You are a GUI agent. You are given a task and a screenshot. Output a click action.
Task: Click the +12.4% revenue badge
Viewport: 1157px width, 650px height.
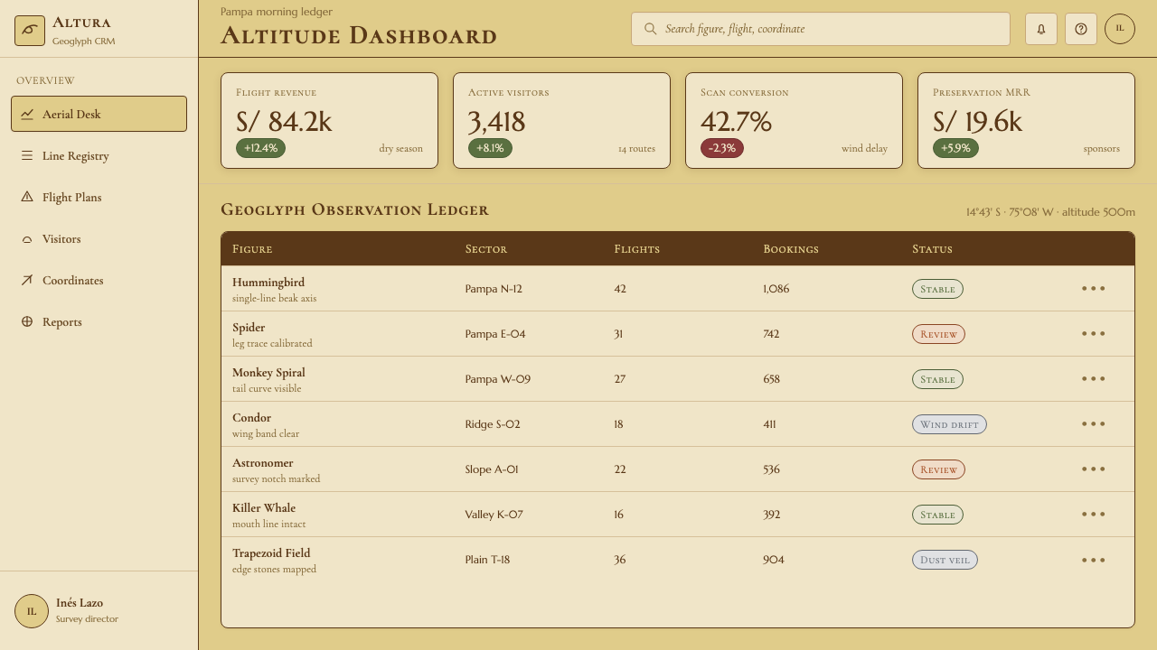coord(260,148)
